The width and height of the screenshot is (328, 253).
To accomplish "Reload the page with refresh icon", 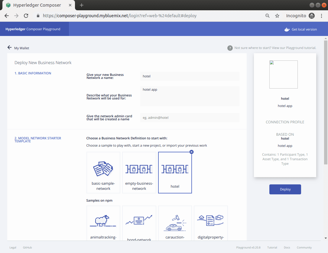I will click(26, 16).
